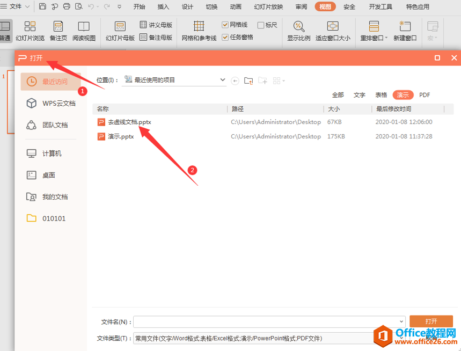The height and width of the screenshot is (351, 461).
Task: Select the PDF file filter tab
Action: (425, 95)
